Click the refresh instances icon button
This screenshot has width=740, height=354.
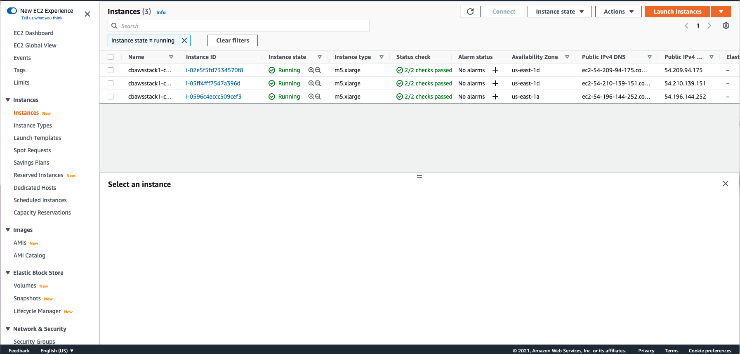[470, 12]
